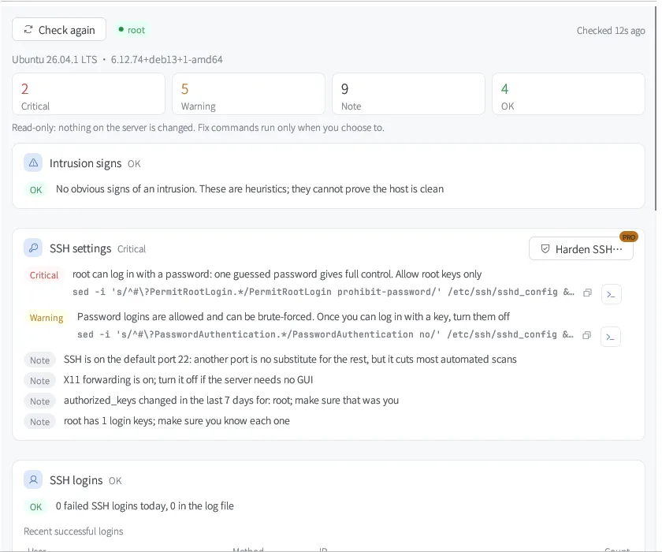
Task: Click the PermitRootLogin sed command text
Action: click(323, 293)
